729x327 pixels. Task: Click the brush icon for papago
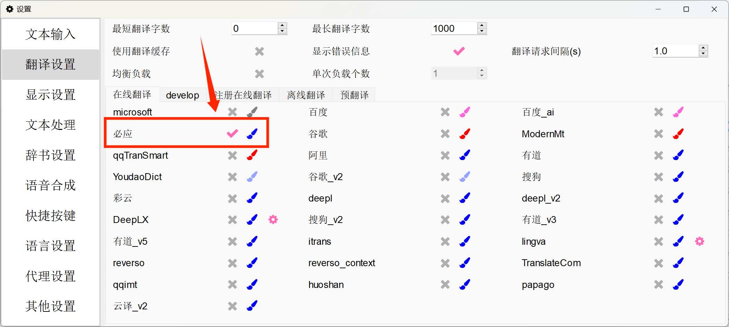pyautogui.click(x=678, y=284)
